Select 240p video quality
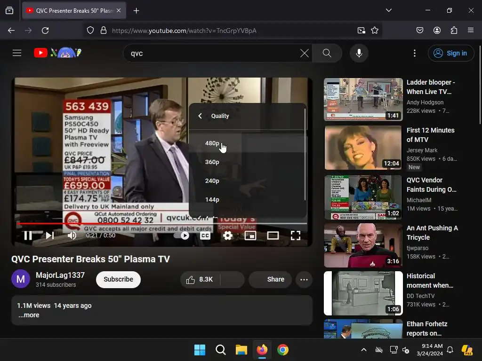 (247, 181)
